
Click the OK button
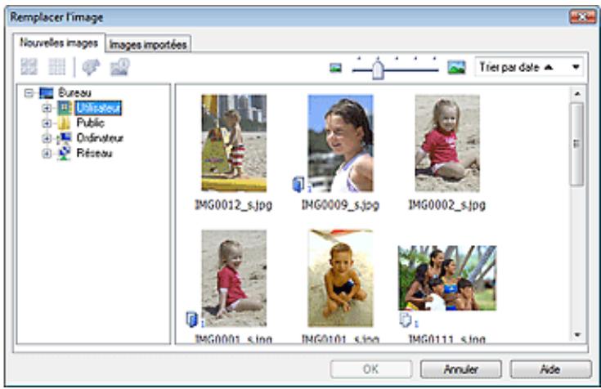(371, 369)
